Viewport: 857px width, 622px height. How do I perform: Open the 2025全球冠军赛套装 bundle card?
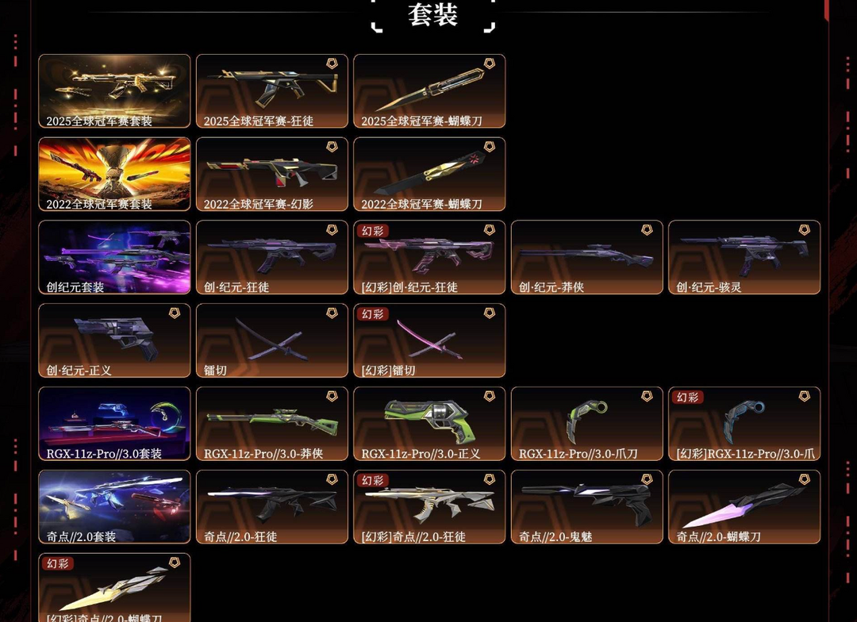point(115,90)
